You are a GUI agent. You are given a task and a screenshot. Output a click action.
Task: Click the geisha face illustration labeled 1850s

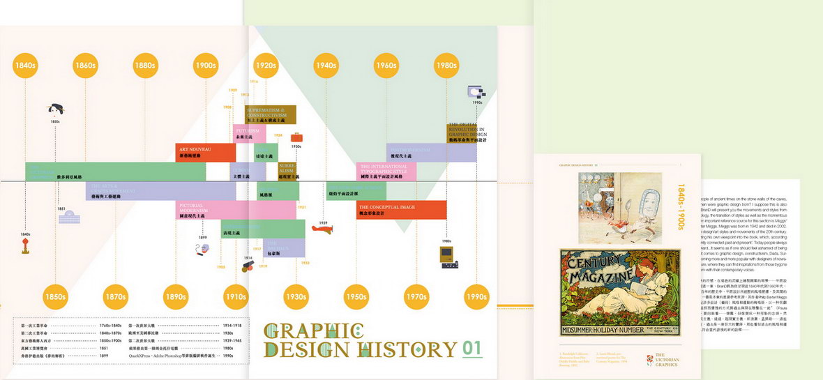pyautogui.click(x=55, y=110)
